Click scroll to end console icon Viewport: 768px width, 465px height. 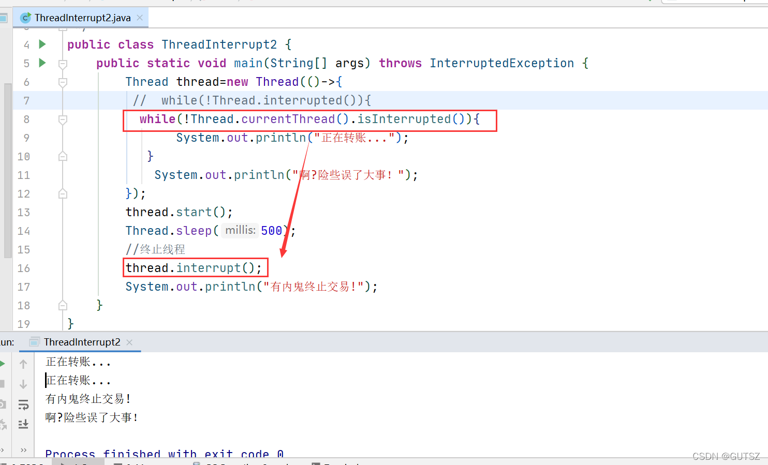tap(23, 424)
